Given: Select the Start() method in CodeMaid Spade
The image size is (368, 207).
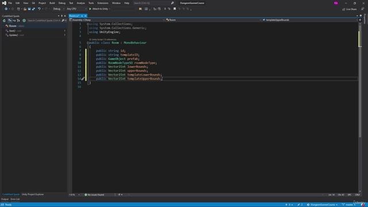Looking at the screenshot, I should tap(12, 30).
